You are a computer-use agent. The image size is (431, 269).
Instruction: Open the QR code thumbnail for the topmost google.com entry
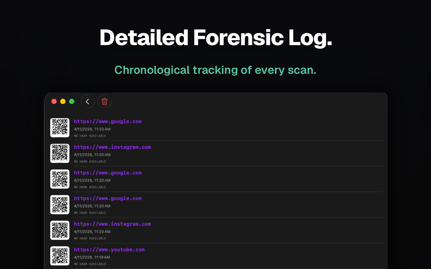coord(60,128)
